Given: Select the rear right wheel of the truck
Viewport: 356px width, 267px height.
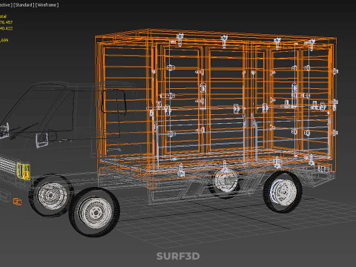Looking at the screenshot, I should 283,191.
